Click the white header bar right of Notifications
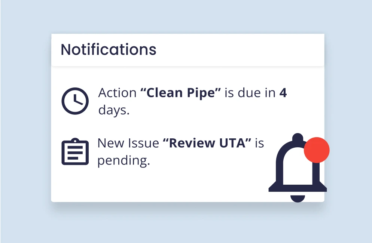Screen dimensions: 372x243 tap(240, 50)
